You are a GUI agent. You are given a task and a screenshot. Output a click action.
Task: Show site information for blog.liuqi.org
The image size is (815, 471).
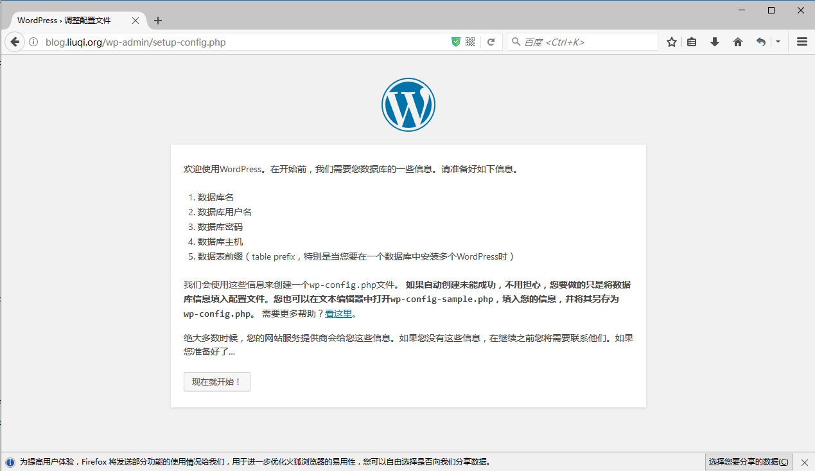[x=34, y=42]
